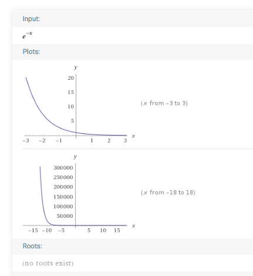Click the y axis label of first plot
253x276 pixels.
pos(76,68)
